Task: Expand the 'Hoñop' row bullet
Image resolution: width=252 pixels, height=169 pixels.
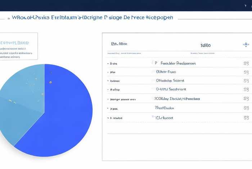Action: (108, 90)
